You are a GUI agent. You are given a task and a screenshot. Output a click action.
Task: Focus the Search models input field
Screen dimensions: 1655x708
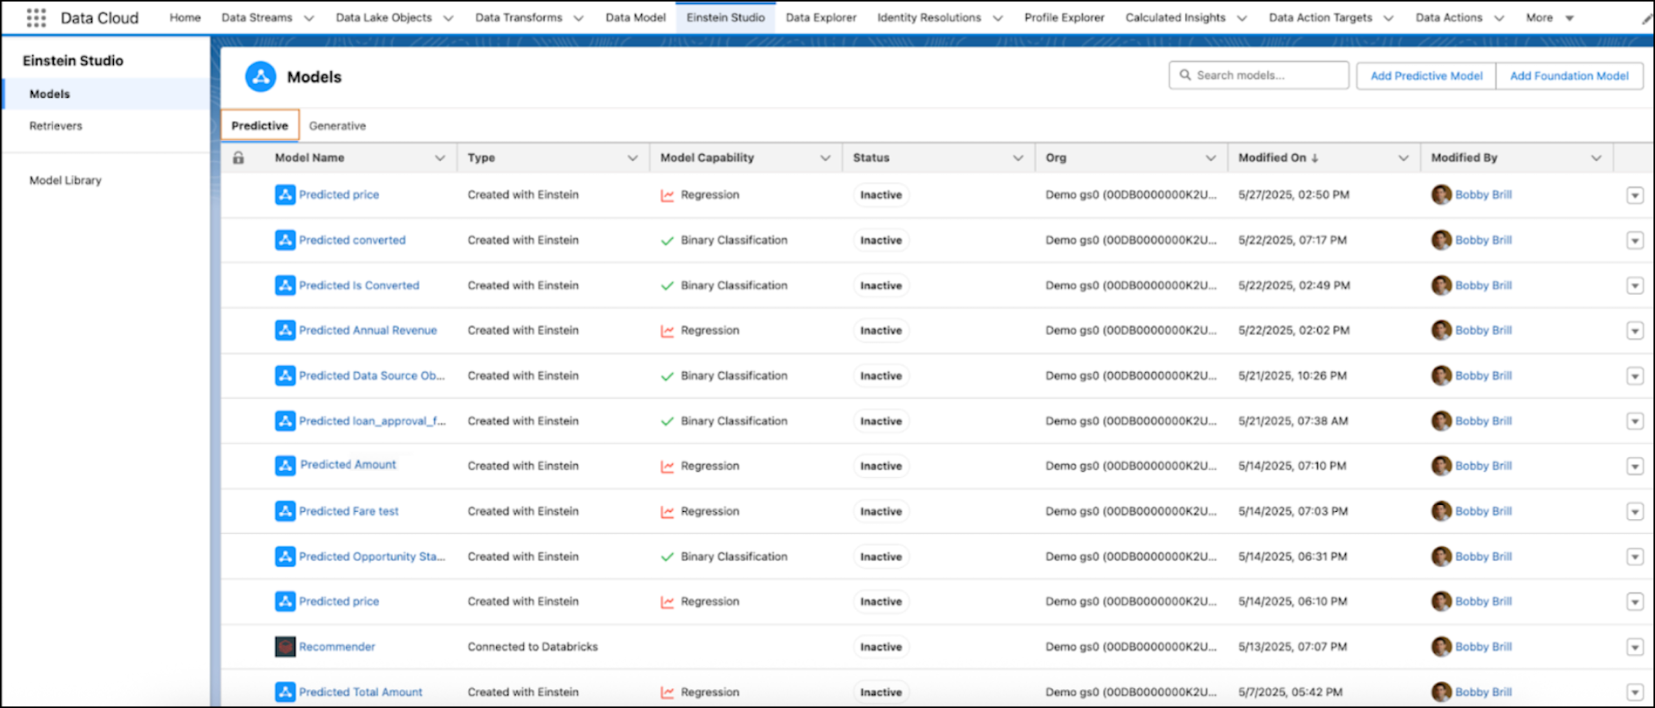coord(1259,75)
